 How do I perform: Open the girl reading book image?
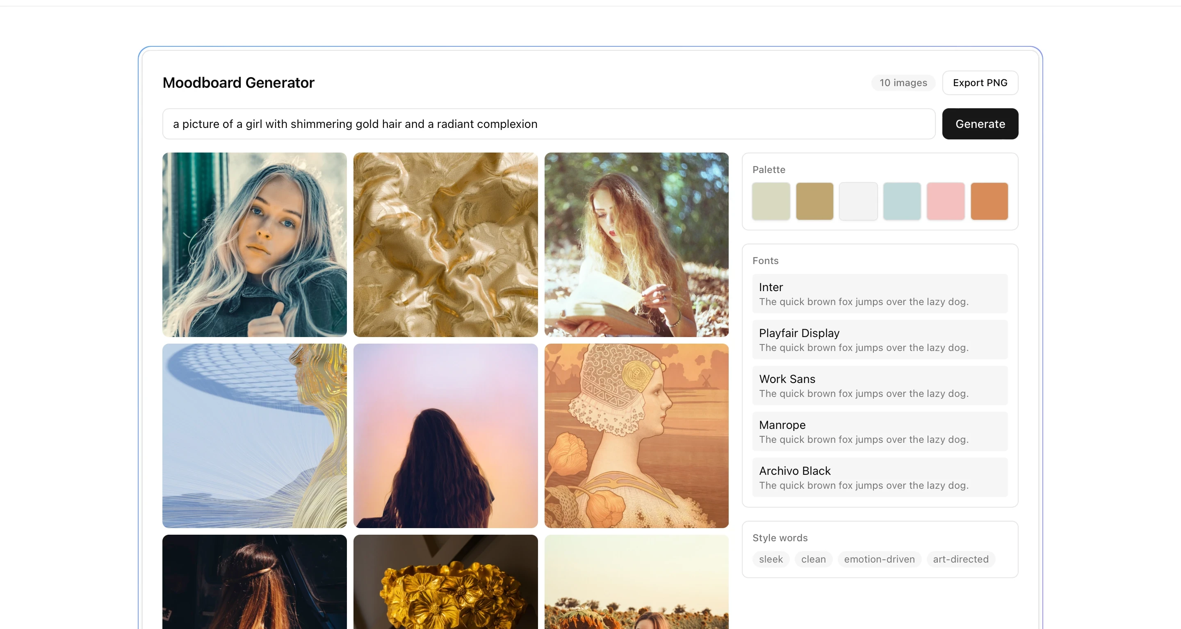pos(636,245)
